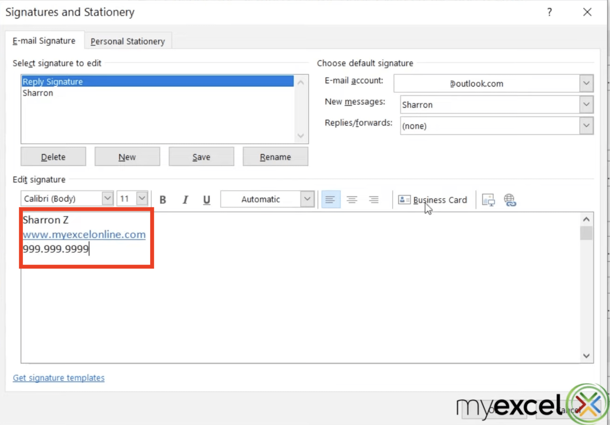The width and height of the screenshot is (610, 425).
Task: Switch to the E-mail Signature tab
Action: coord(44,41)
